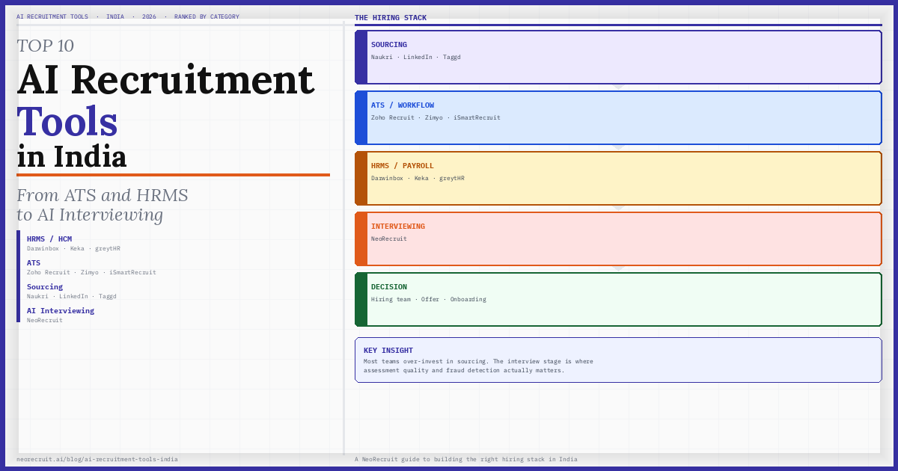The width and height of the screenshot is (898, 471).
Task: Click 'Sourcing' label in the left list
Action: [x=45, y=287]
